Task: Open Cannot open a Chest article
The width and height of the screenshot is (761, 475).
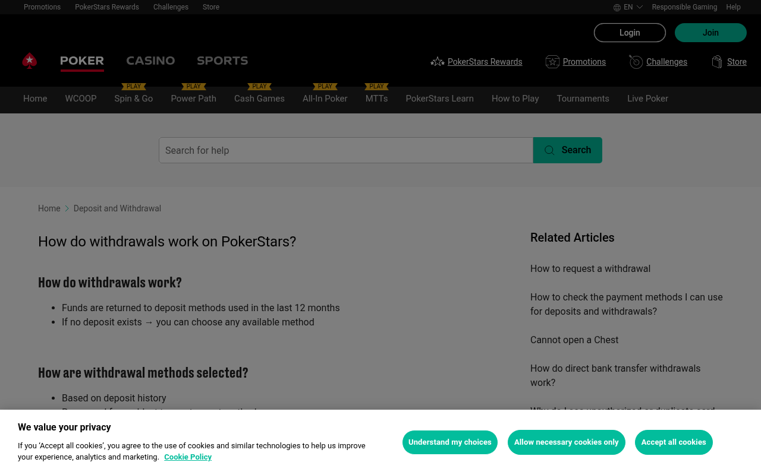Action: (x=574, y=340)
